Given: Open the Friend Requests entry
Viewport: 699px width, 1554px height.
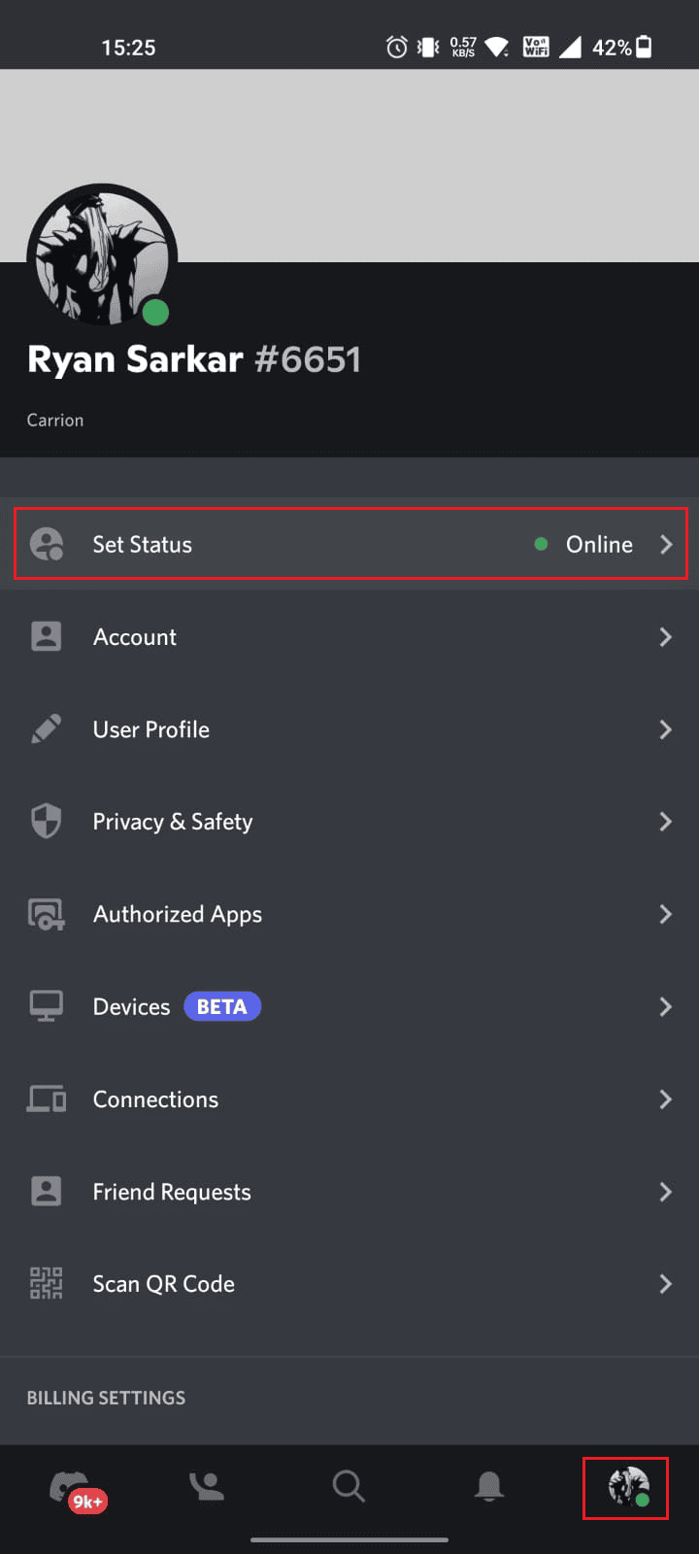Looking at the screenshot, I should pyautogui.click(x=349, y=1192).
